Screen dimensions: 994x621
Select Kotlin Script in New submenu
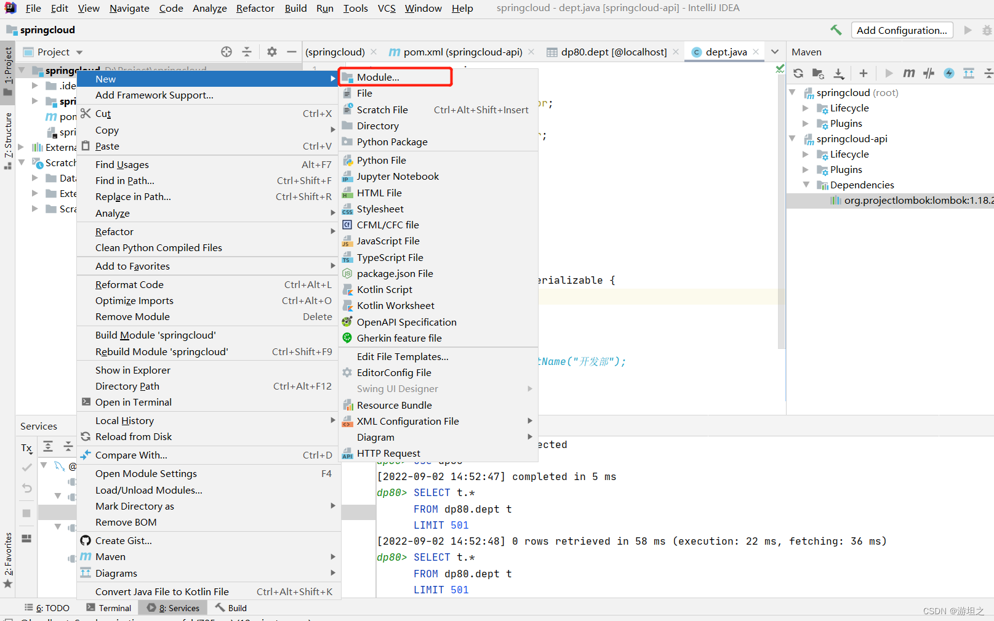[438, 289]
